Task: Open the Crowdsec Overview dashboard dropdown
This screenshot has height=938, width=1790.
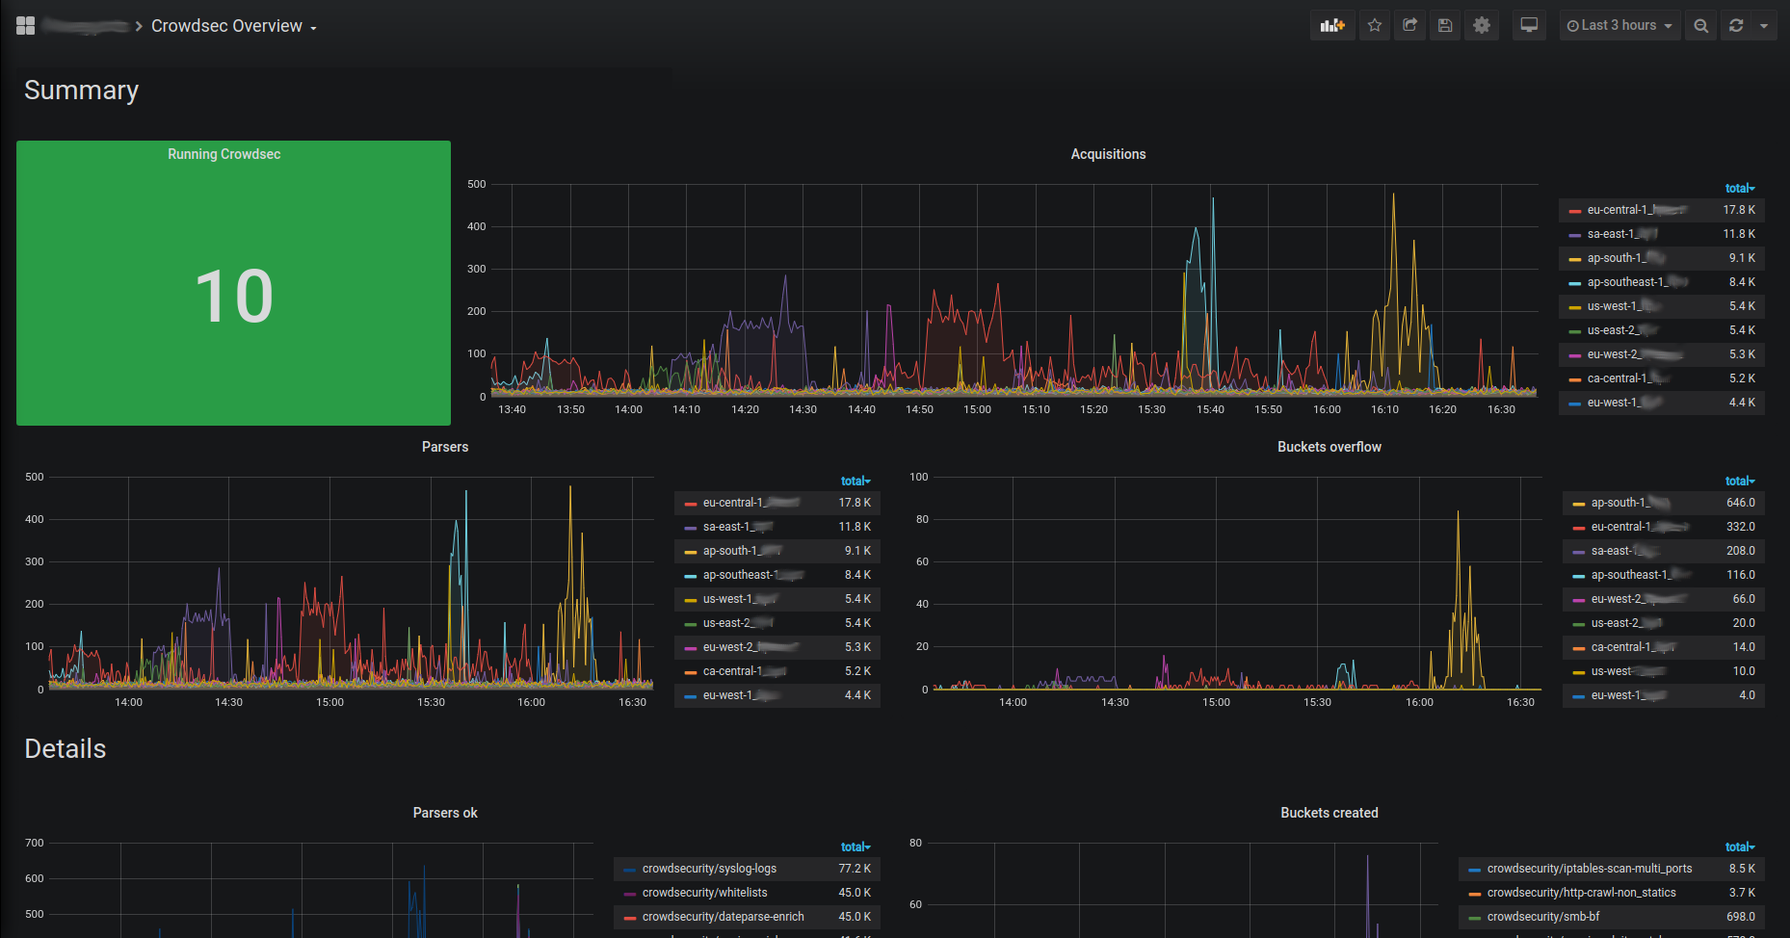Action: 233,26
